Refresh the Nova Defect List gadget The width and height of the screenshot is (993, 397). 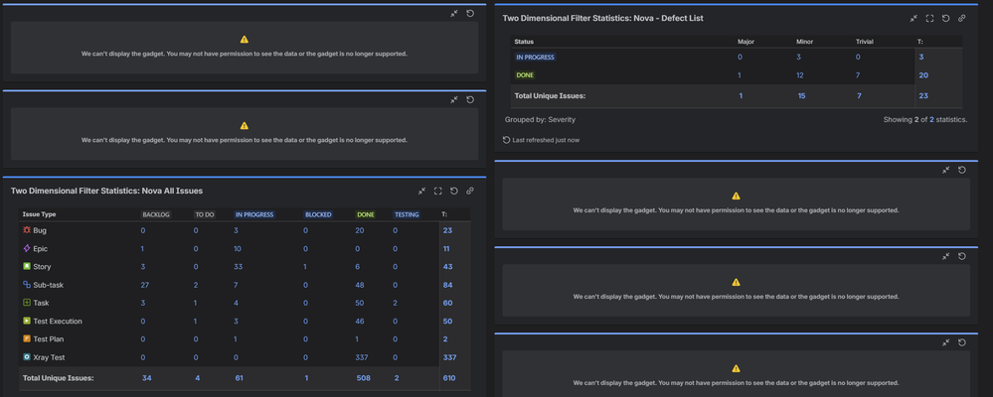point(945,18)
